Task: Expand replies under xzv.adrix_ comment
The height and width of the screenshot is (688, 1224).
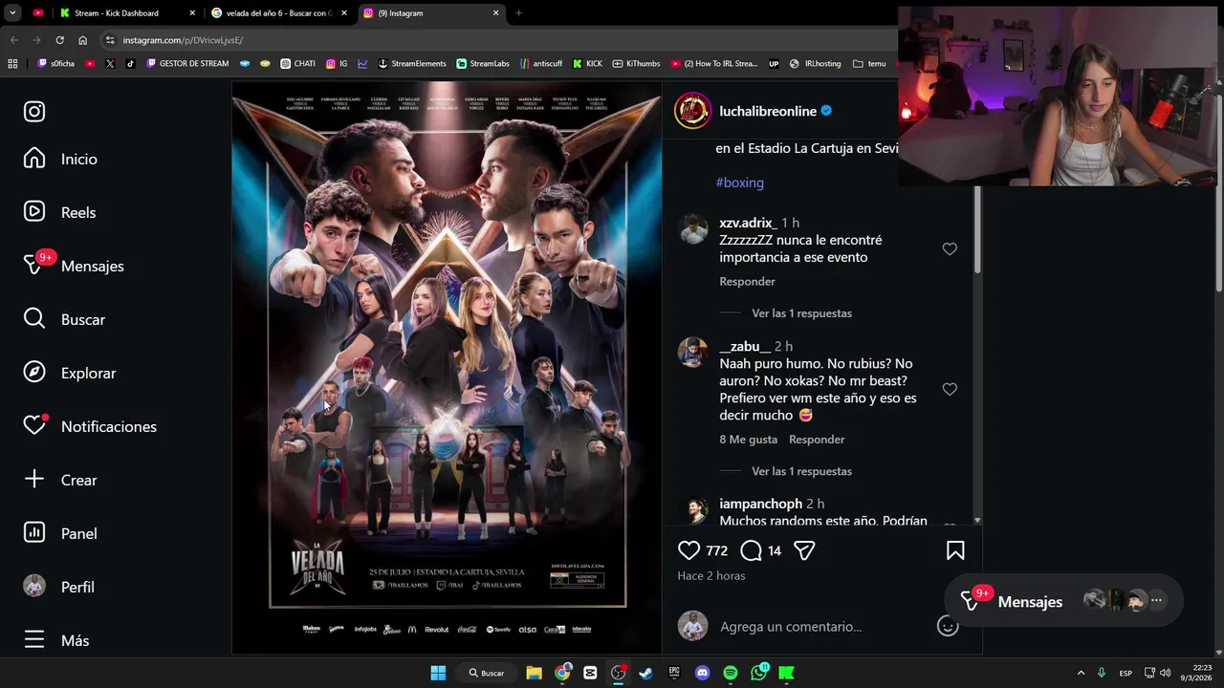Action: point(801,313)
